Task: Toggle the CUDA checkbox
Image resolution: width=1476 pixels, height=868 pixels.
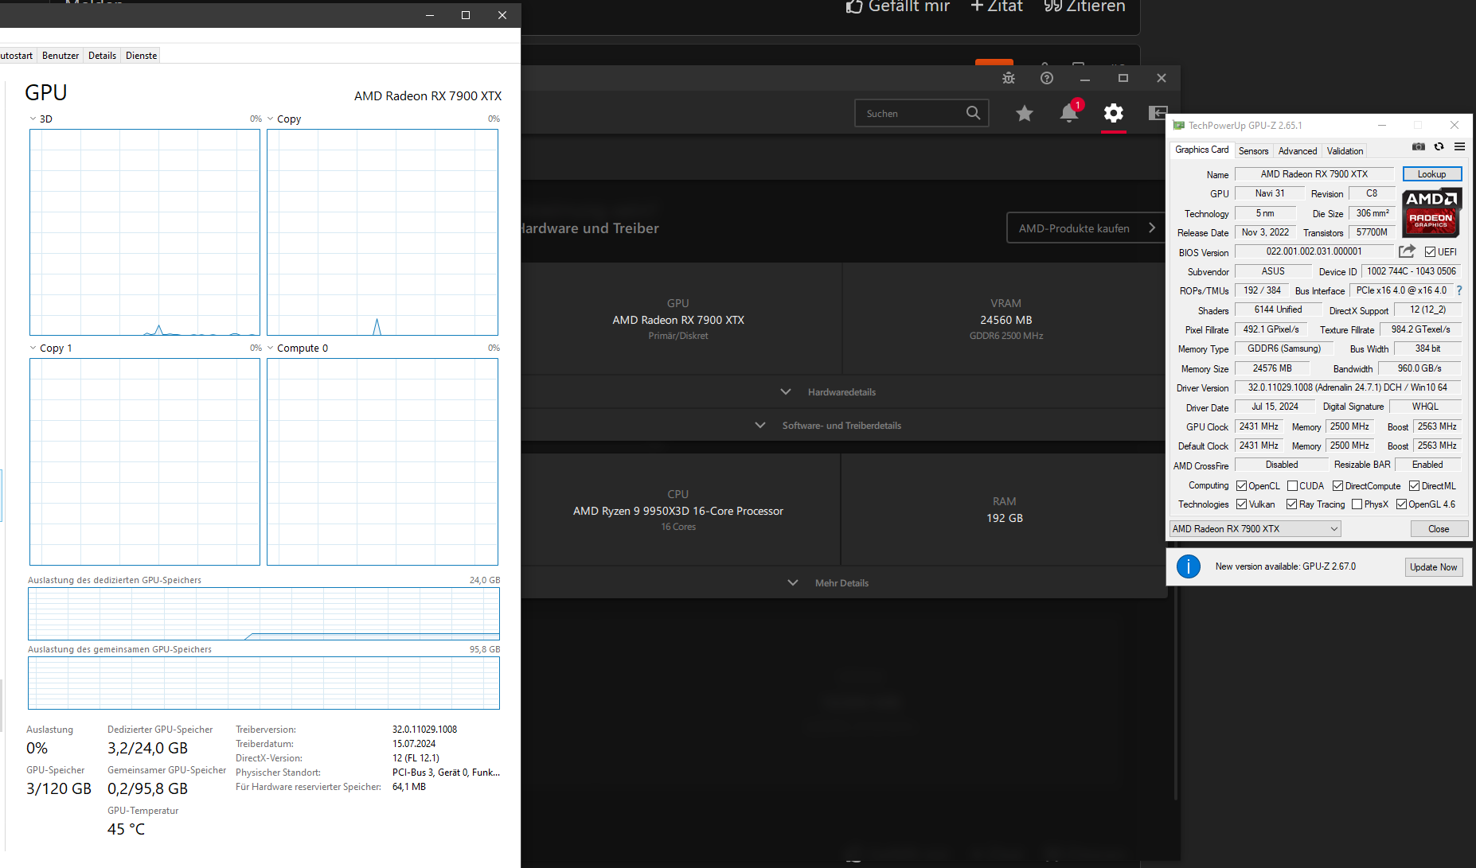Action: [x=1292, y=486]
